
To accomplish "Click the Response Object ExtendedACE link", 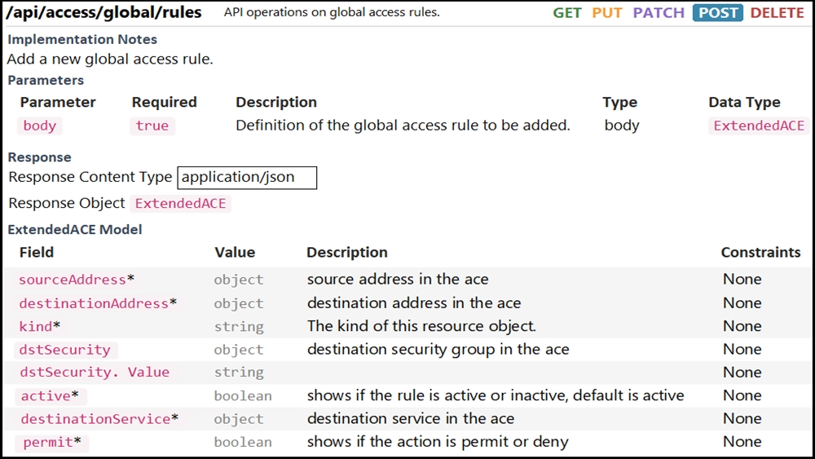I will 180,203.
